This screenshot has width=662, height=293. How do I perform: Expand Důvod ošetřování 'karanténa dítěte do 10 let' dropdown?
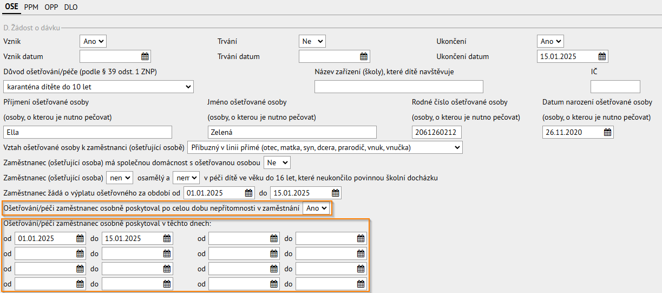(x=99, y=87)
